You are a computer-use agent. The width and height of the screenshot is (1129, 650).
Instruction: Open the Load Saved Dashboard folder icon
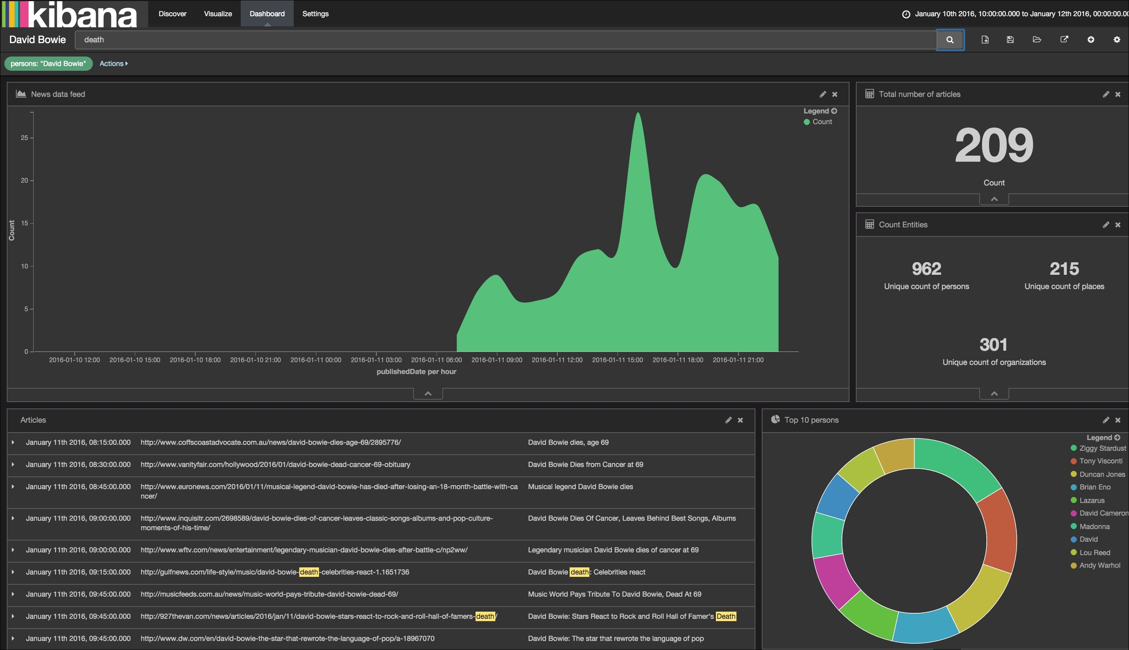pos(1037,40)
